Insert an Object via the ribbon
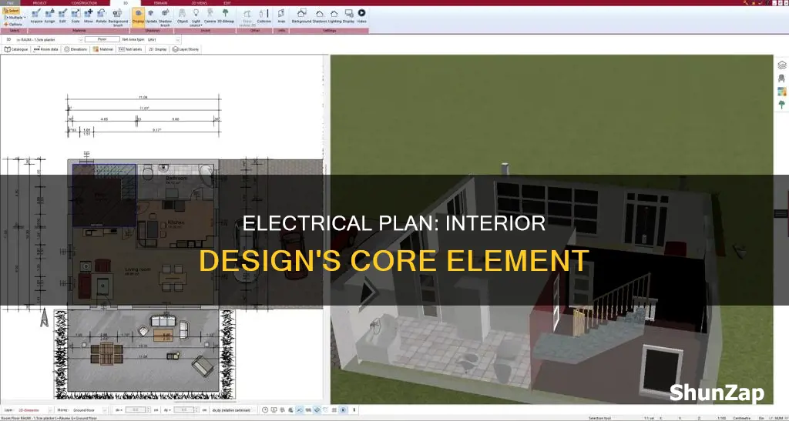The height and width of the screenshot is (421, 789). 183,16
